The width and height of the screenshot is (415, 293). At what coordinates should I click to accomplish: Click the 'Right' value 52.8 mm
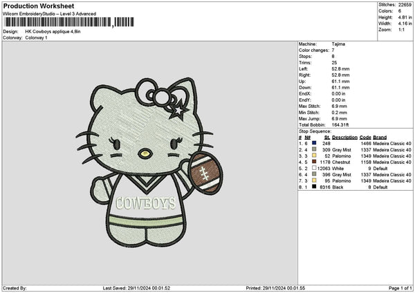340,75
